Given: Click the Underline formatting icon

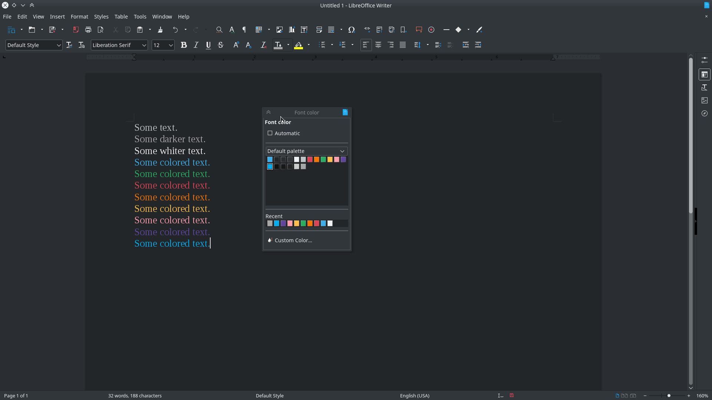Looking at the screenshot, I should pyautogui.click(x=208, y=45).
